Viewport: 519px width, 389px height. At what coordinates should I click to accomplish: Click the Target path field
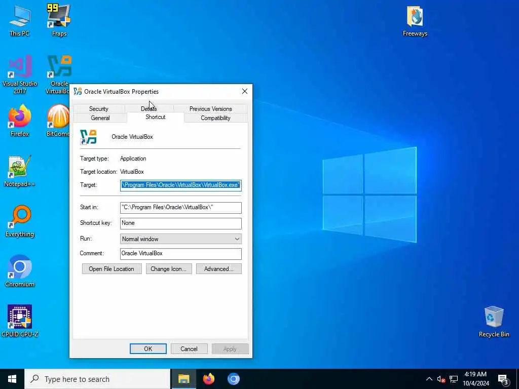[181, 185]
